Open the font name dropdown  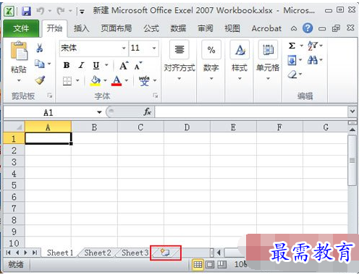124,48
